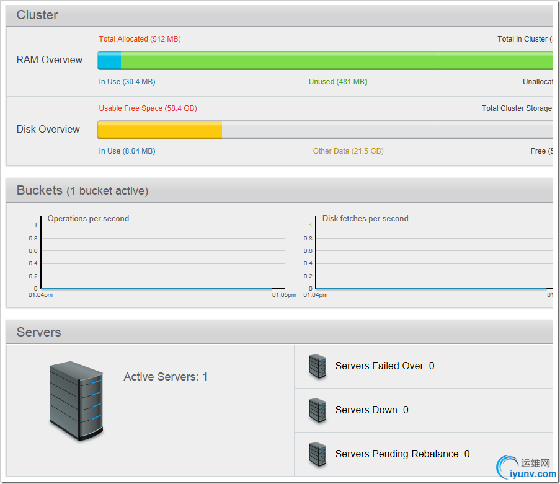Click the Total in Cluster label

(525, 39)
